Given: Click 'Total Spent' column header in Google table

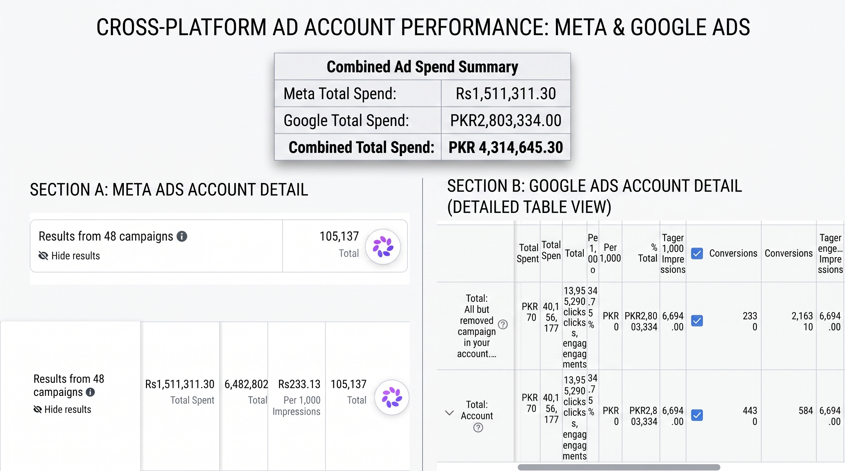Looking at the screenshot, I should coord(528,253).
